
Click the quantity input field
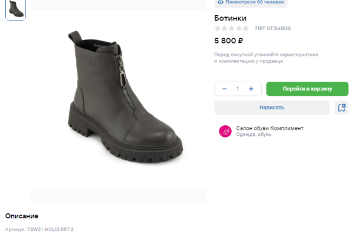(x=238, y=89)
